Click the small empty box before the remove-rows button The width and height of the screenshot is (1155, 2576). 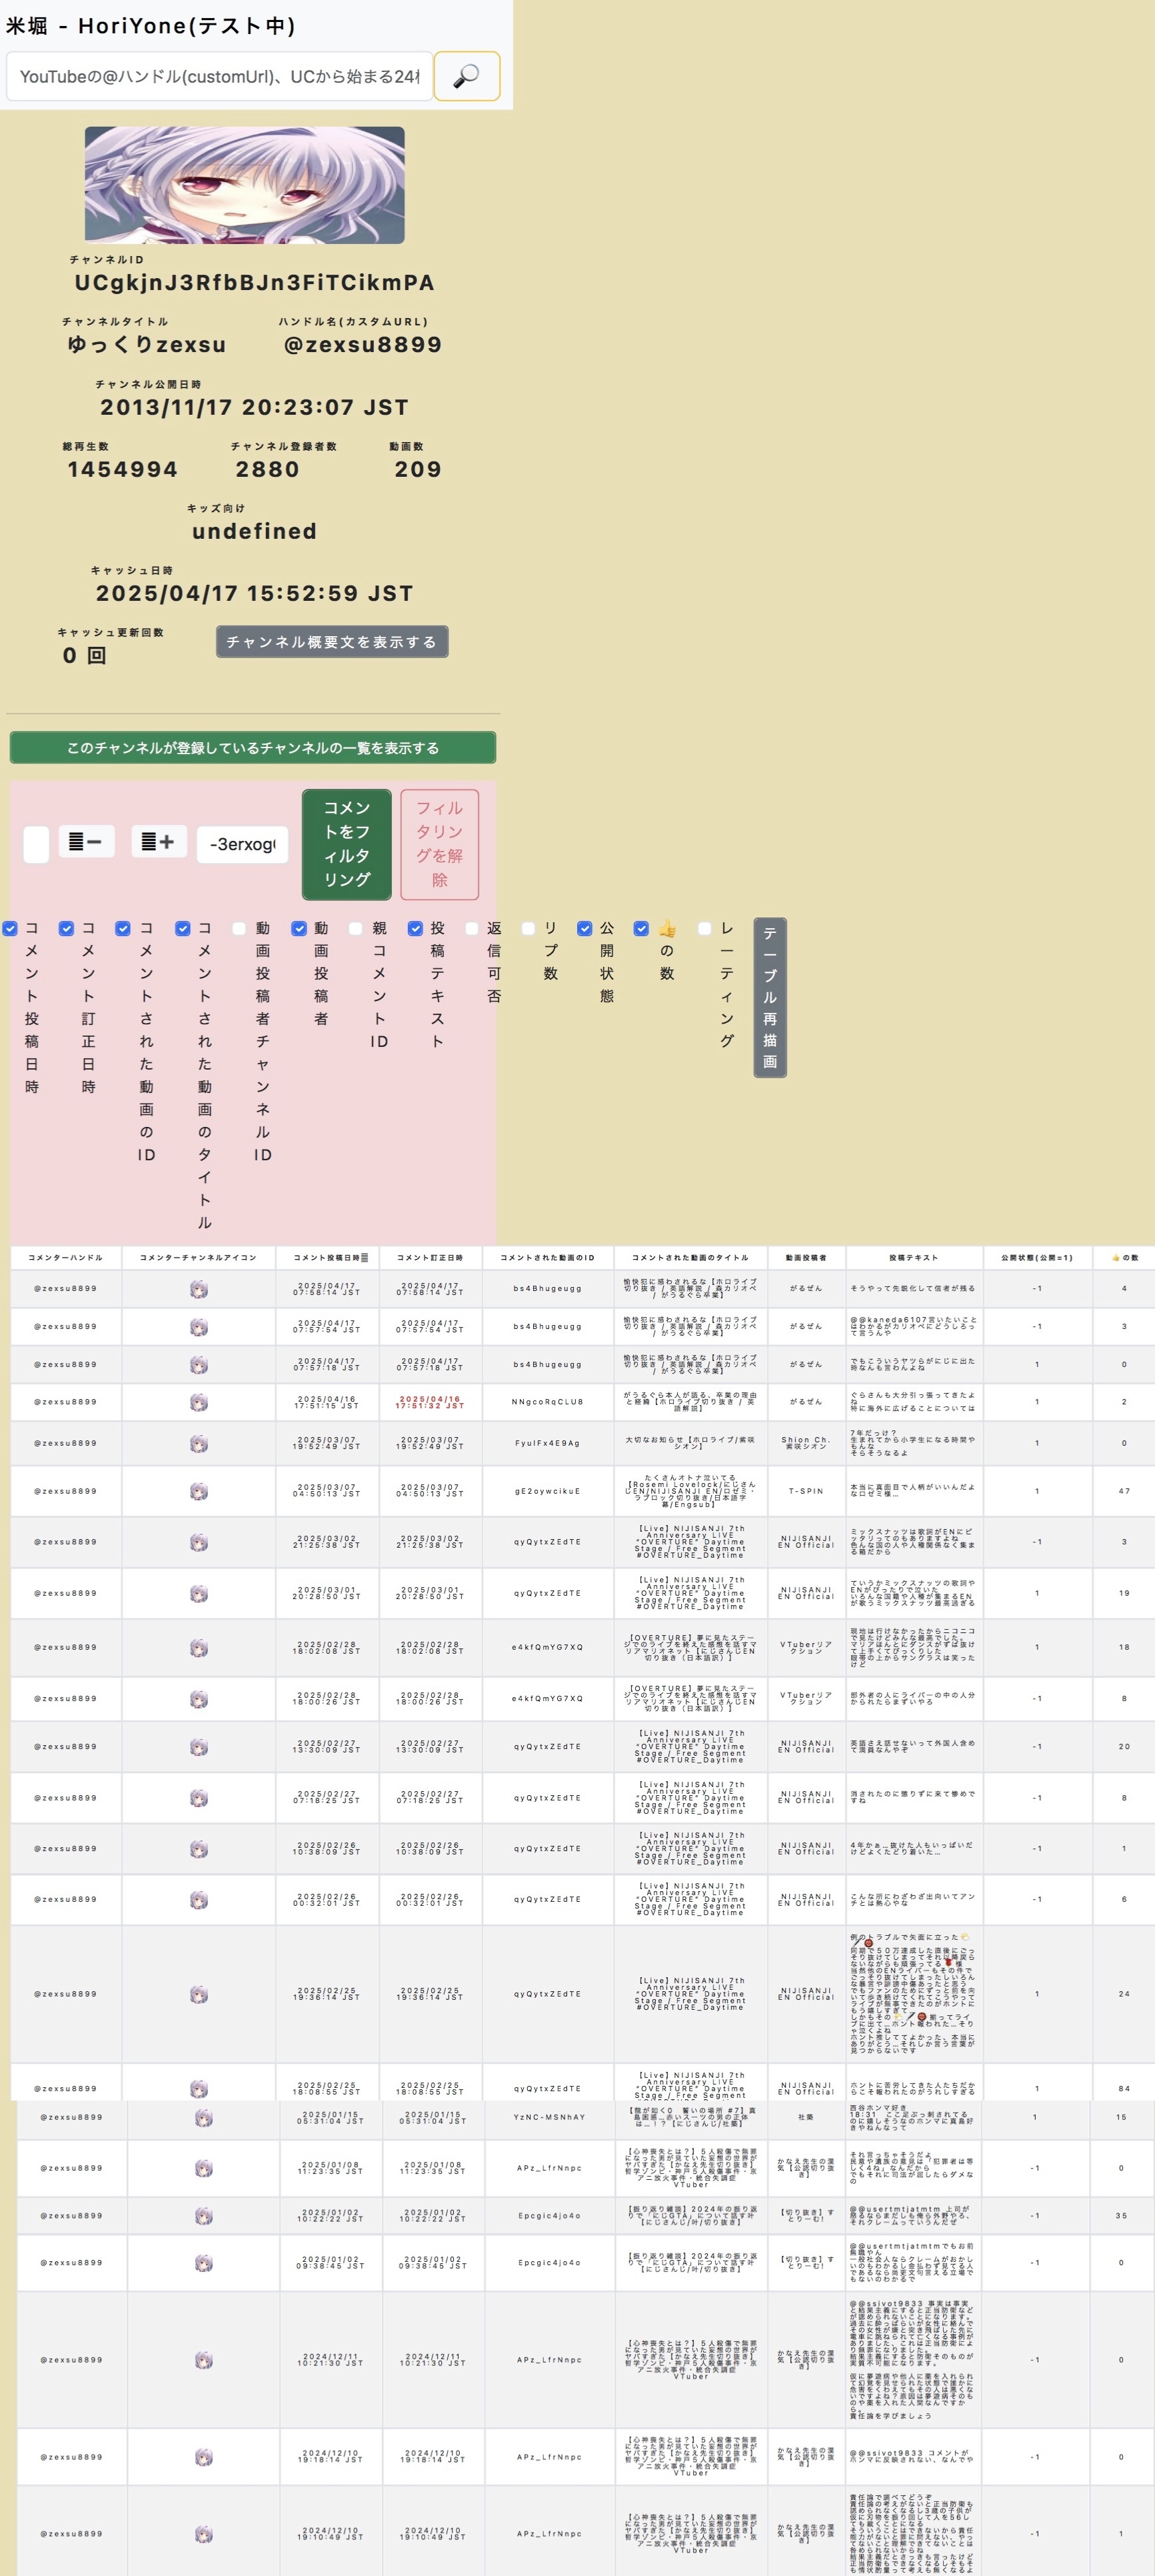(x=36, y=844)
